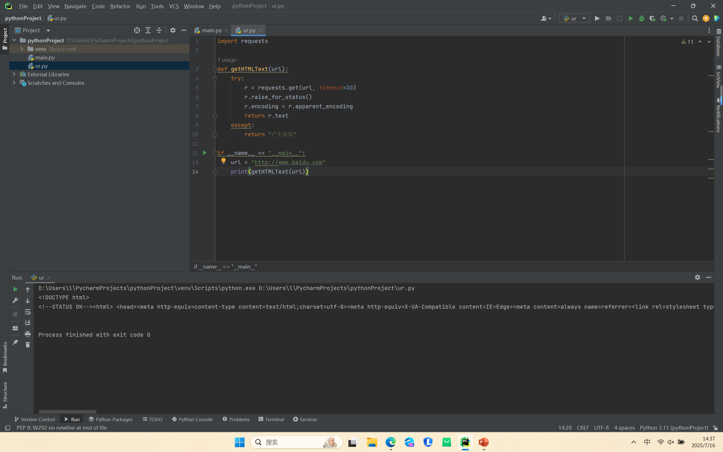Hide the Run tool window

[708, 277]
